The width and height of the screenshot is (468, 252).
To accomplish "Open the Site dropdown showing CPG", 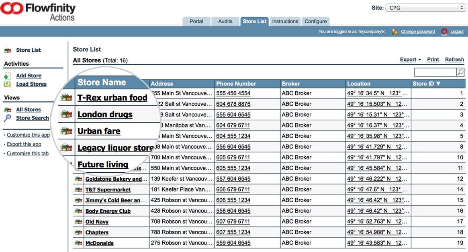I will pyautogui.click(x=425, y=8).
